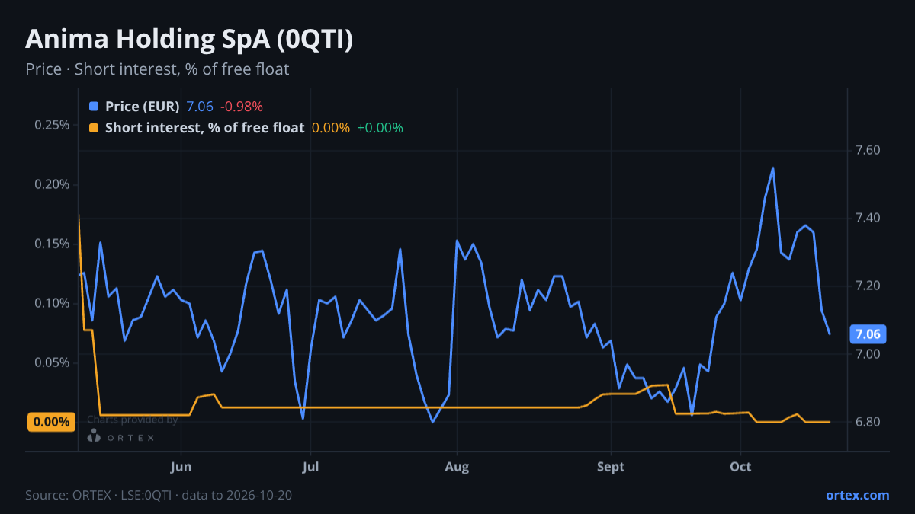Click the orange Short interest legend swatch

point(94,128)
